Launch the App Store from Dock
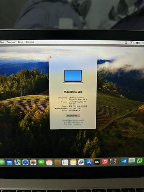Screen dimensions: 144x192 [89, 162]
